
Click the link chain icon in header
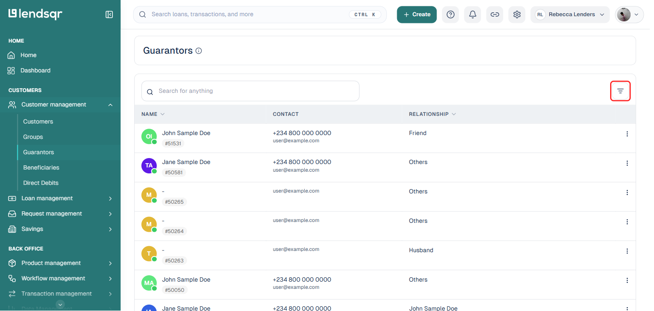coord(495,14)
